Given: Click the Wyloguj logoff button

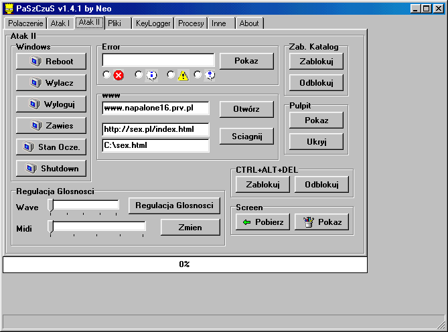Looking at the screenshot, I should tap(52, 104).
